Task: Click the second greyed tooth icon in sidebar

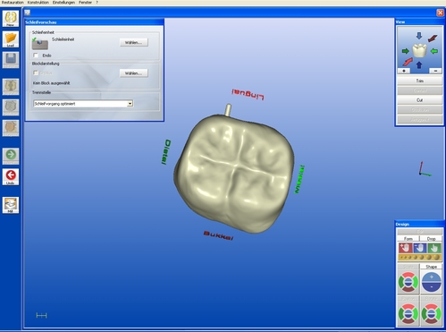Action: point(11,107)
